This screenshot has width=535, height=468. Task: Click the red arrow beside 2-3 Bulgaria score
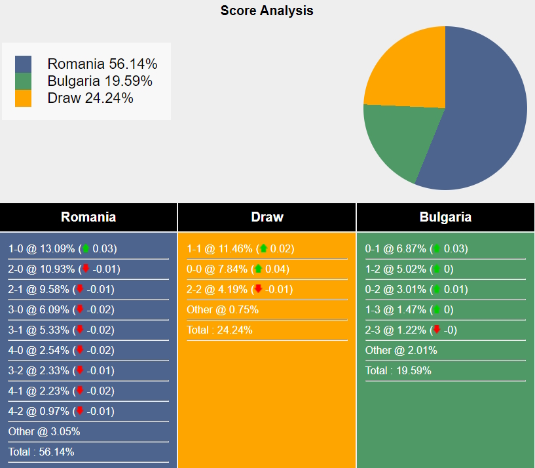tap(437, 330)
